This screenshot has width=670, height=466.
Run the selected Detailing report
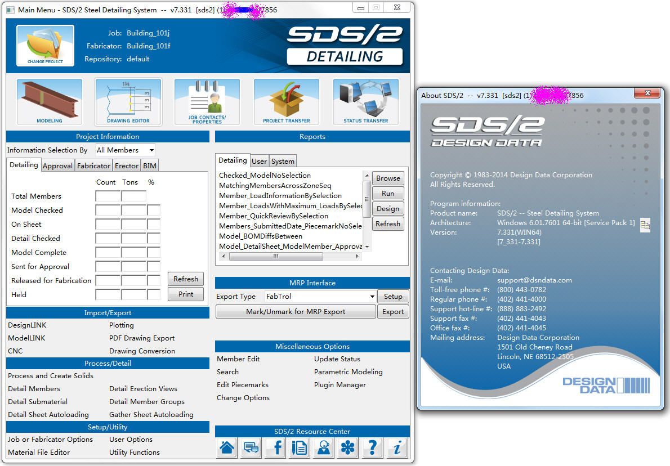tap(387, 193)
